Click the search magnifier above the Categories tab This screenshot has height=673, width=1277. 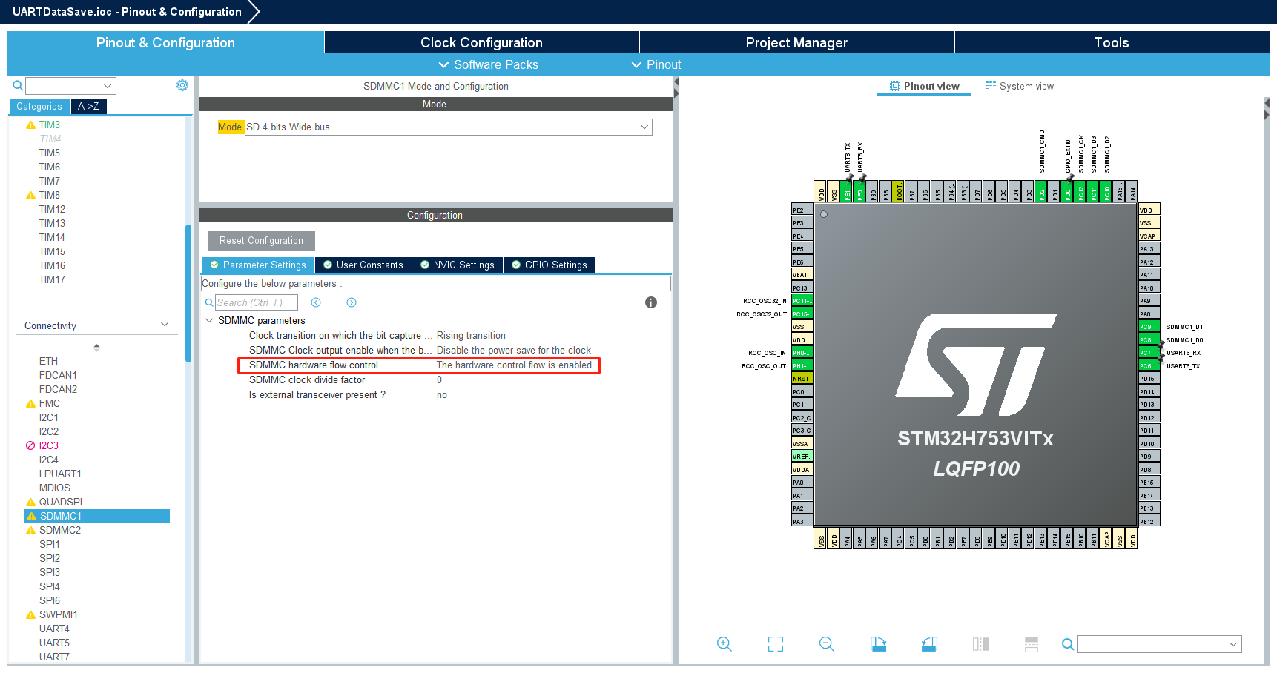tap(18, 86)
